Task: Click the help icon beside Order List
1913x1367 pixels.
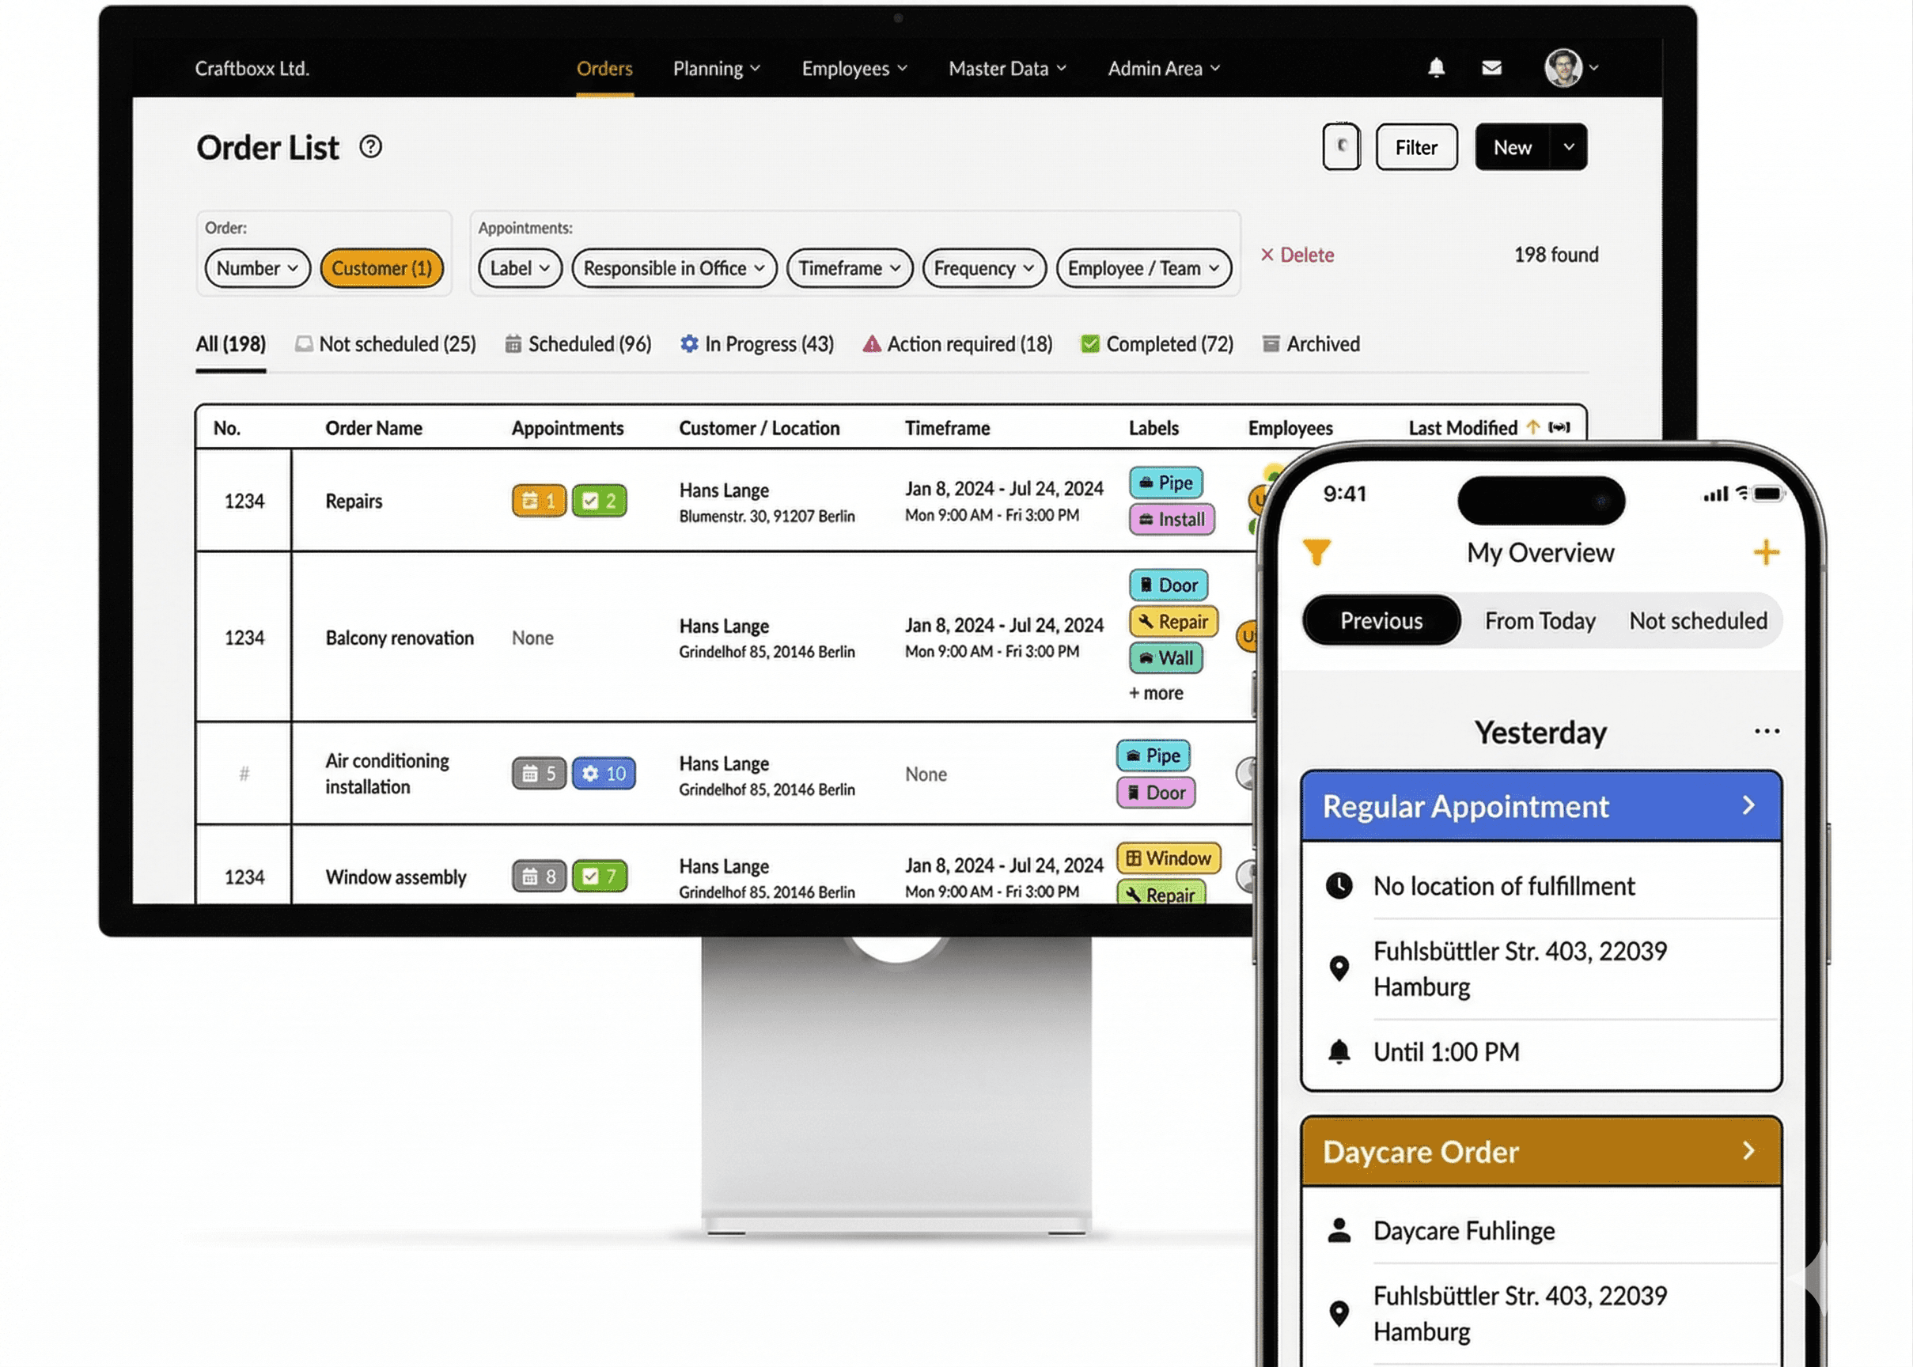Action: pos(370,147)
